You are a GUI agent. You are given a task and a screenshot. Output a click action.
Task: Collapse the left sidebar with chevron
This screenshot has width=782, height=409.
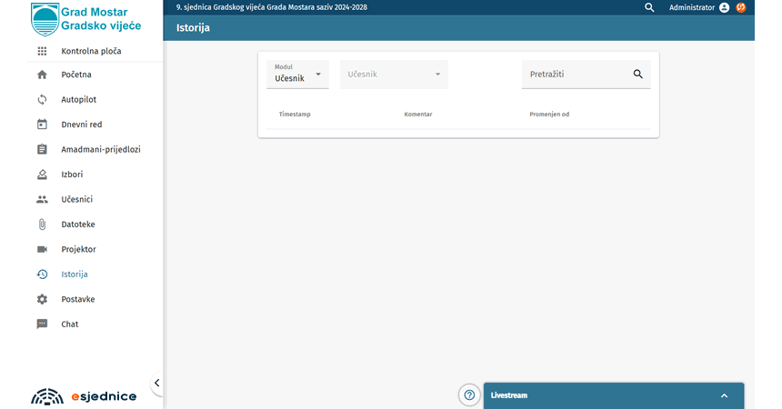pyautogui.click(x=156, y=384)
